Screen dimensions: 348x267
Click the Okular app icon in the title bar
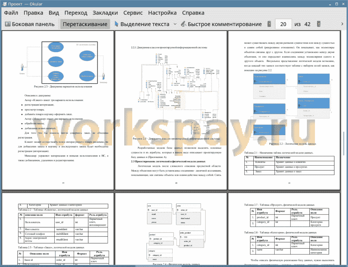click(x=5, y=4)
